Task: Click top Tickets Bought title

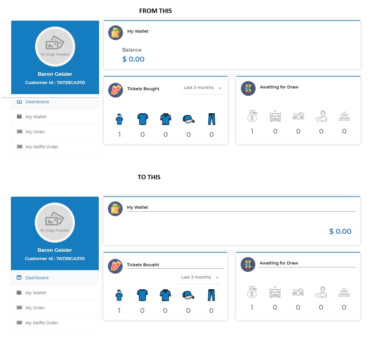Action: [x=143, y=89]
